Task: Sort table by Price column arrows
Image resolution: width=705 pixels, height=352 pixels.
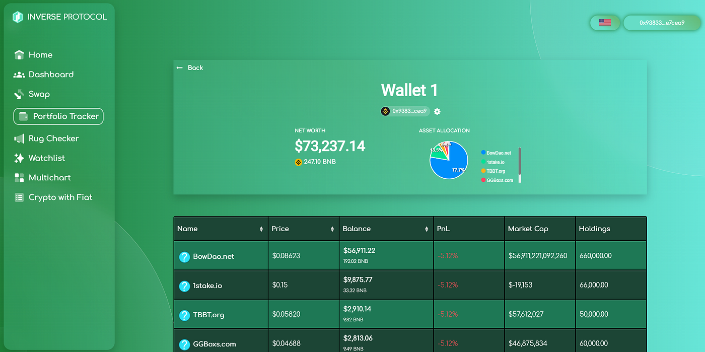Action: click(332, 229)
